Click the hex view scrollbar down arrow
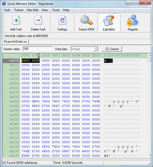 (x=150, y=155)
